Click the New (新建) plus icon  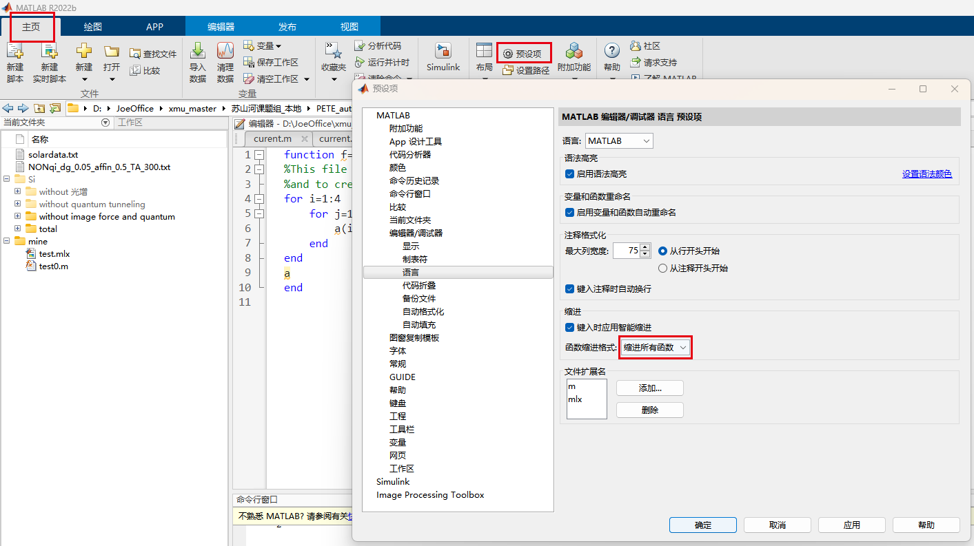tap(83, 51)
